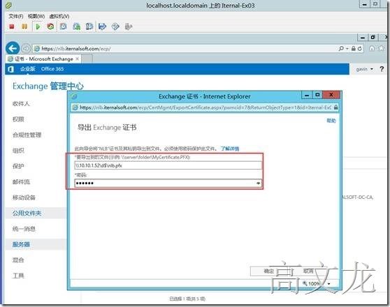Maximize the Exchange 证书 dialog window
Screen dimensions: 390x307
[x=317, y=95]
